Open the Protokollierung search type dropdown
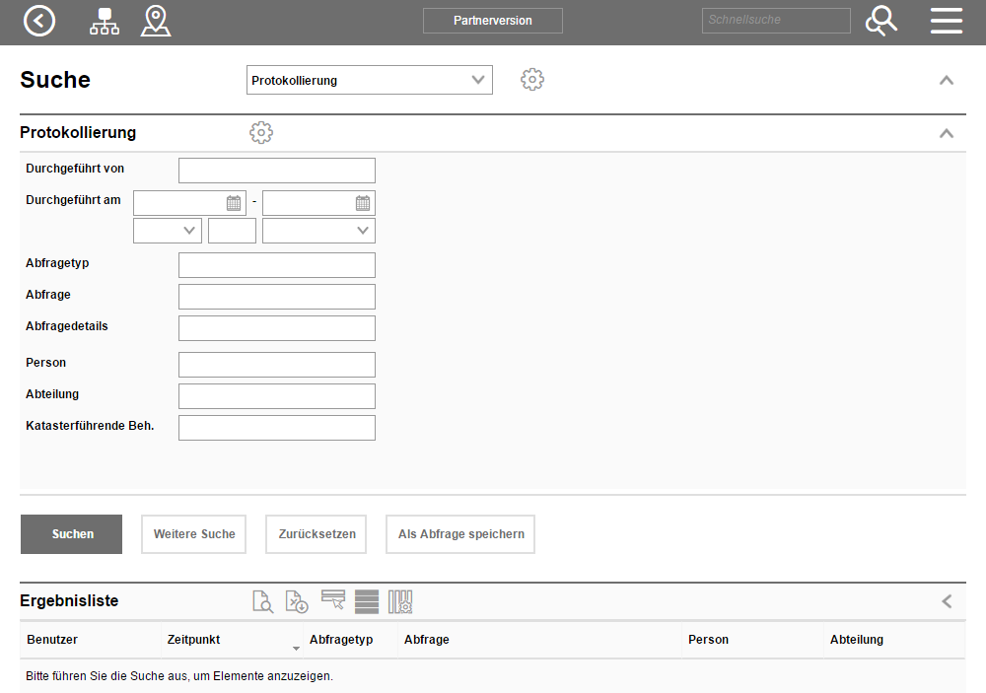986x693 pixels. click(x=369, y=80)
